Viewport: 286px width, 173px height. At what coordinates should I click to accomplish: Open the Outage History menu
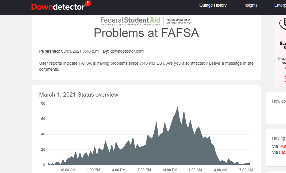[213, 5]
